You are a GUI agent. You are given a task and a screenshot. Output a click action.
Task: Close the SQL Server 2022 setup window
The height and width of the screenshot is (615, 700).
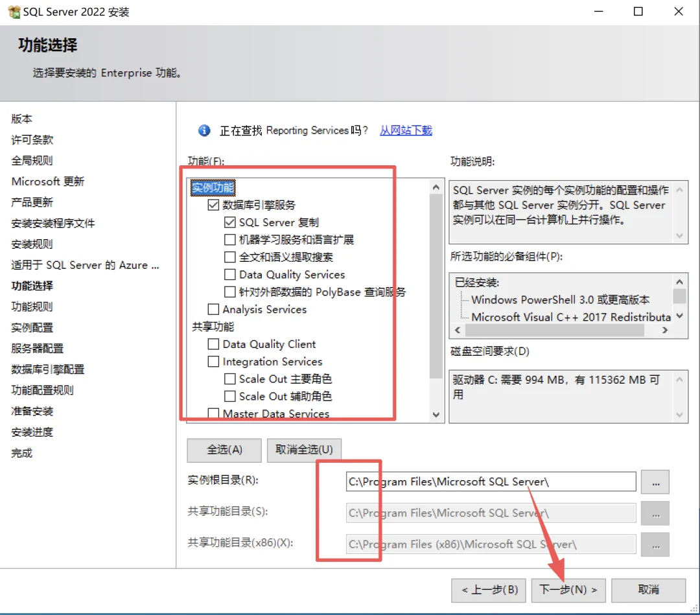click(x=679, y=12)
